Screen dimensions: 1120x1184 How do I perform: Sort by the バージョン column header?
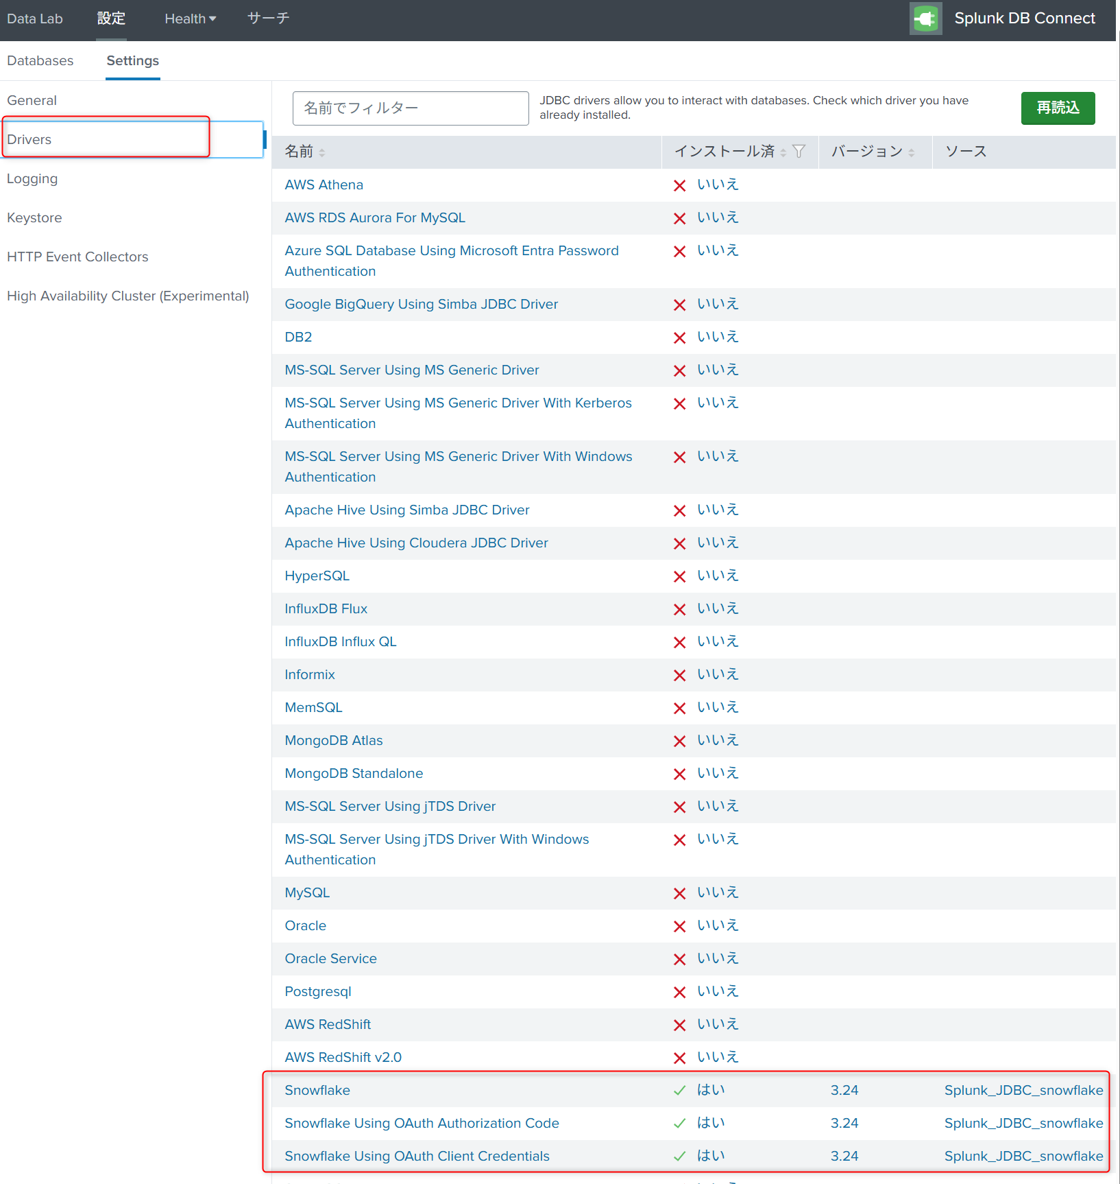click(866, 152)
